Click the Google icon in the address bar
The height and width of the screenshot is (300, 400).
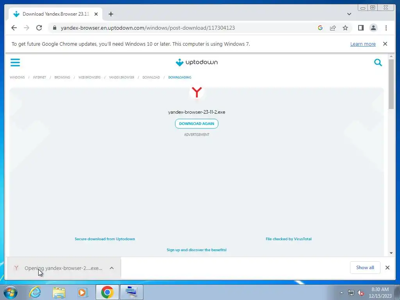coord(320,28)
